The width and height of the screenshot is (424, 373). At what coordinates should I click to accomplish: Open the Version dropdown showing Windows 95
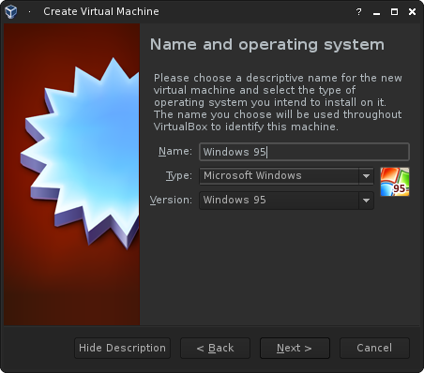(286, 200)
